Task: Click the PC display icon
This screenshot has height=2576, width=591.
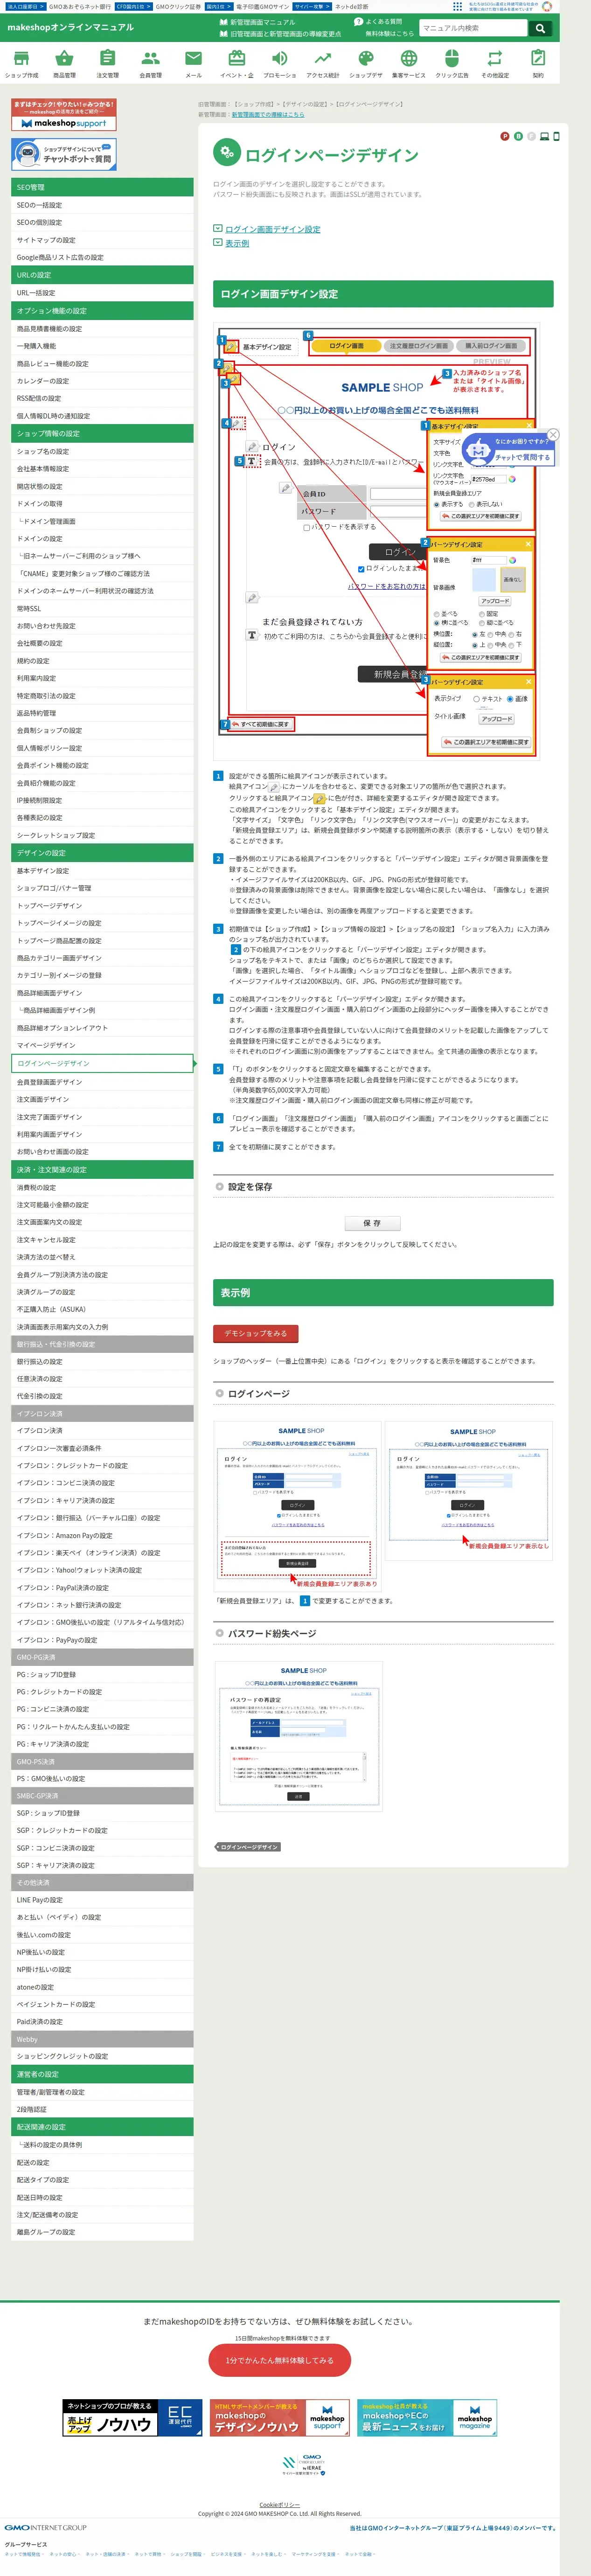Action: [544, 136]
